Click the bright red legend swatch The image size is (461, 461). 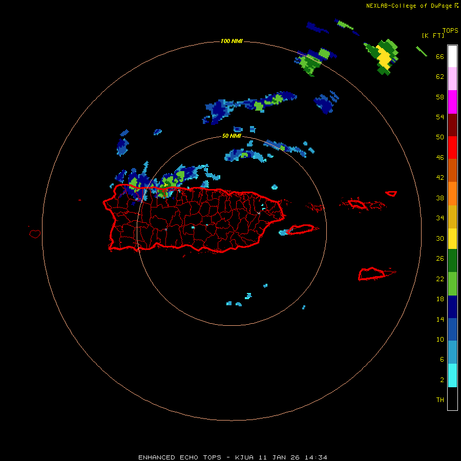pyautogui.click(x=452, y=148)
